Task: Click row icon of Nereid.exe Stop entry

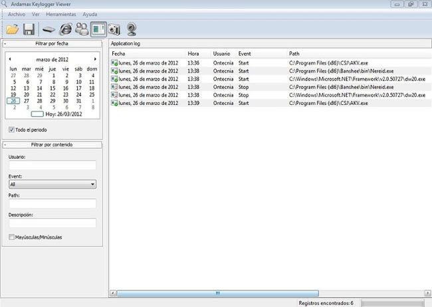Action: point(114,87)
